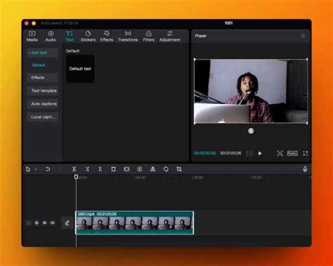
Task: Open the Effects panel in top toolbar
Action: click(x=107, y=36)
